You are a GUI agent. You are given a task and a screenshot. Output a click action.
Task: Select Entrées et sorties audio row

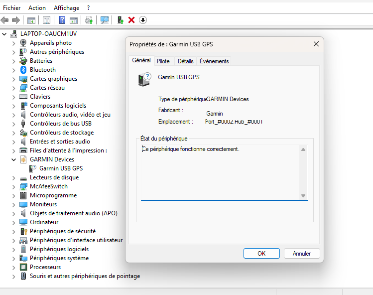tap(60, 142)
